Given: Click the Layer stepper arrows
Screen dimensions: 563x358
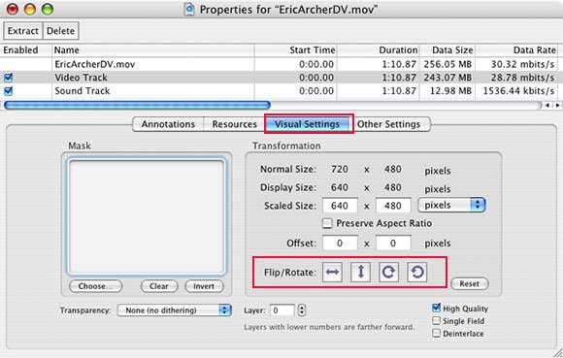Looking at the screenshot, I should [x=302, y=310].
